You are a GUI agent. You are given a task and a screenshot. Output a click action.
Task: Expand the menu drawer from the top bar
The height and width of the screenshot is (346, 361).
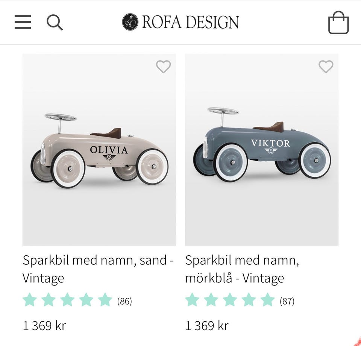23,22
